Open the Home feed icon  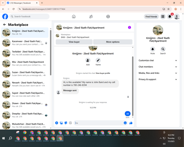pos(74,17)
